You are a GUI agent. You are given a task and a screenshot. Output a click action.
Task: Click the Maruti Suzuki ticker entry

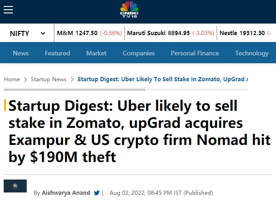pyautogui.click(x=170, y=33)
